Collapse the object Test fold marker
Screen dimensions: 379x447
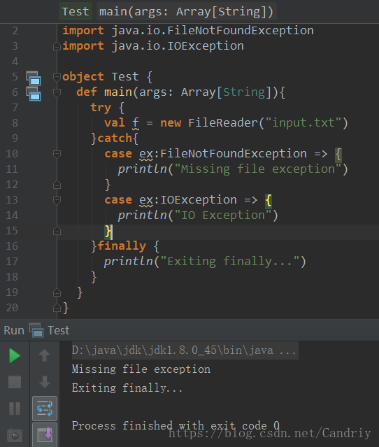[x=57, y=77]
